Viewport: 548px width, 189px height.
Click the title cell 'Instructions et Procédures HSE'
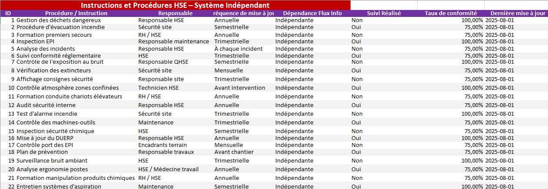coord(175,5)
